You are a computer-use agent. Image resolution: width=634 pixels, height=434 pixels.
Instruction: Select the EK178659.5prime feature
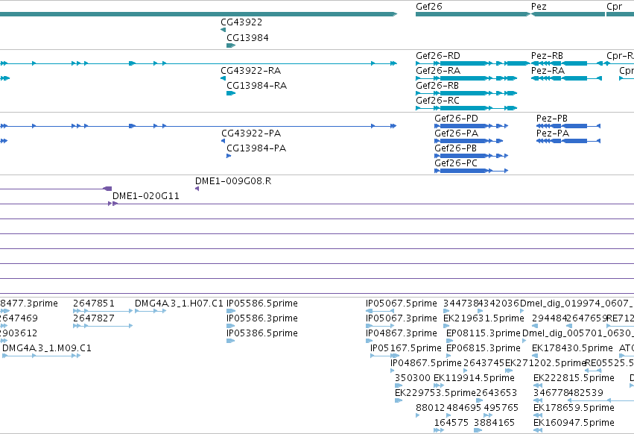pyautogui.click(x=538, y=415)
